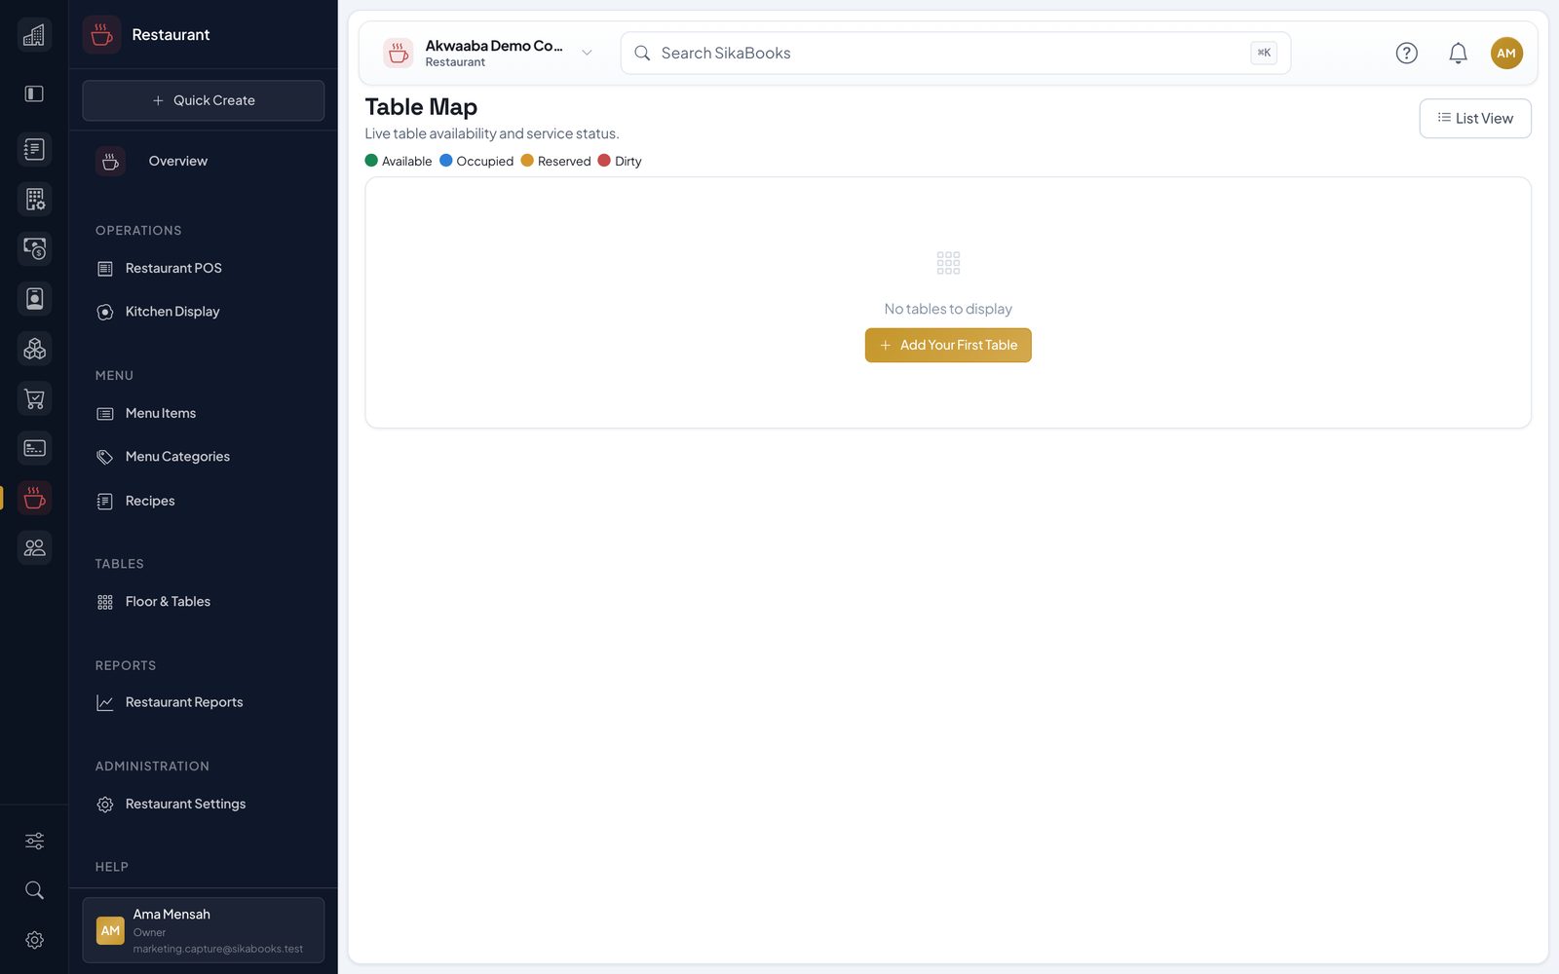Toggle the sidebar panel collapse icon
The width and height of the screenshot is (1559, 974).
tap(34, 94)
